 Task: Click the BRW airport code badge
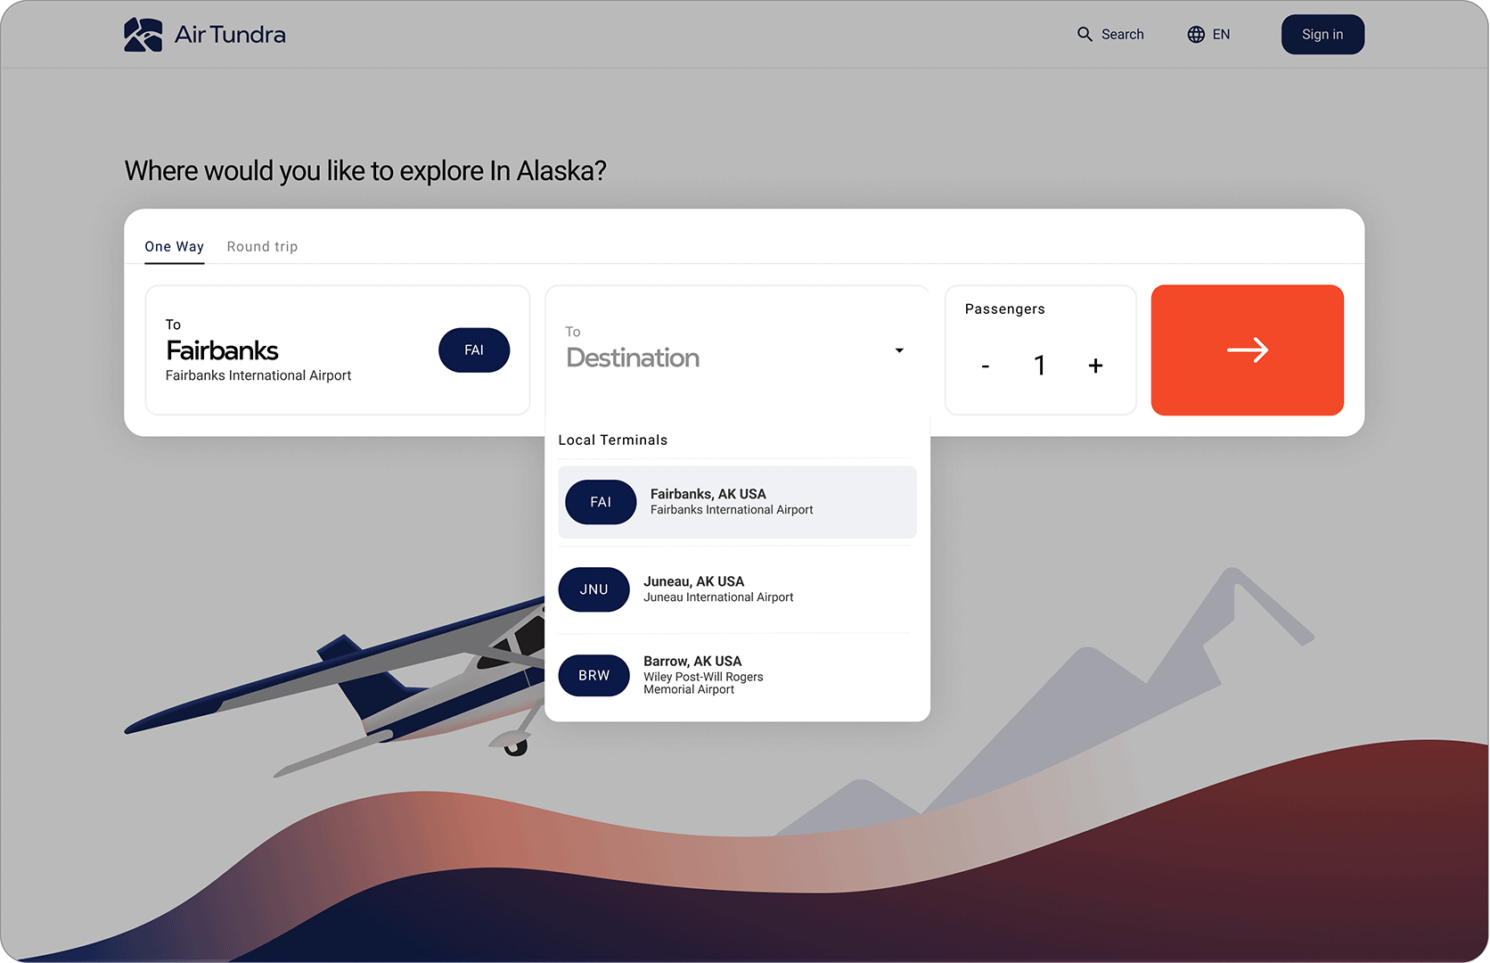pos(594,675)
